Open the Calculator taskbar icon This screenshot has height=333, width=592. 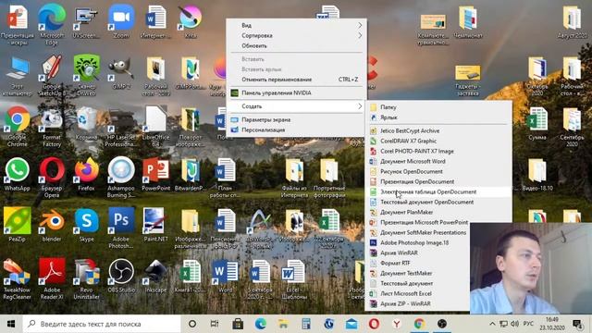point(306,324)
